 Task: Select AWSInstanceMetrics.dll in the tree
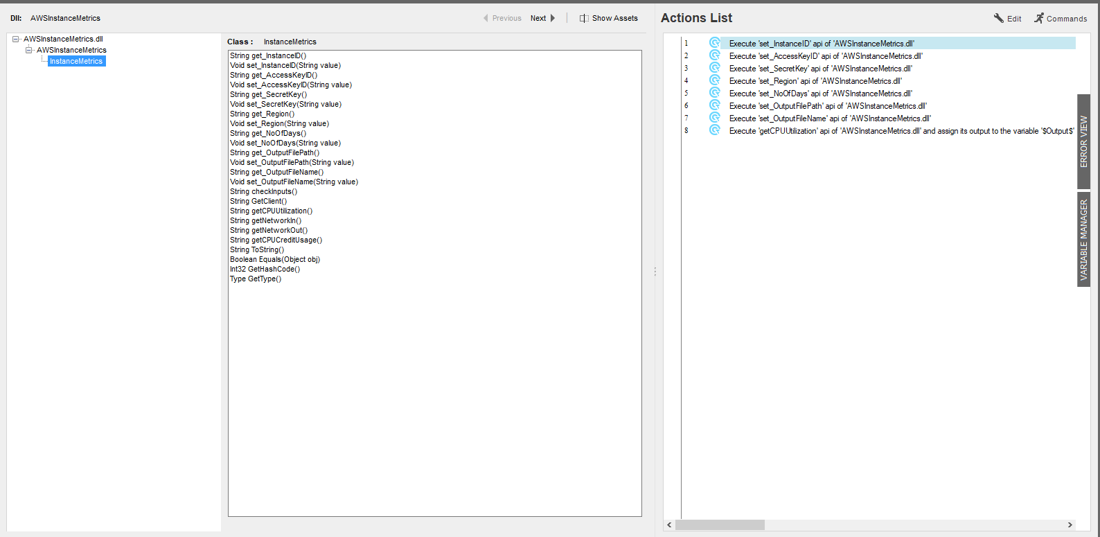pyautogui.click(x=63, y=39)
